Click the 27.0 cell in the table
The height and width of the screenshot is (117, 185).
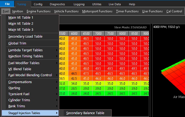(64, 89)
